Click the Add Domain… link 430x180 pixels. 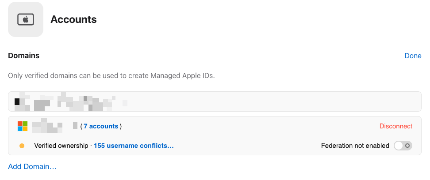pos(32,166)
